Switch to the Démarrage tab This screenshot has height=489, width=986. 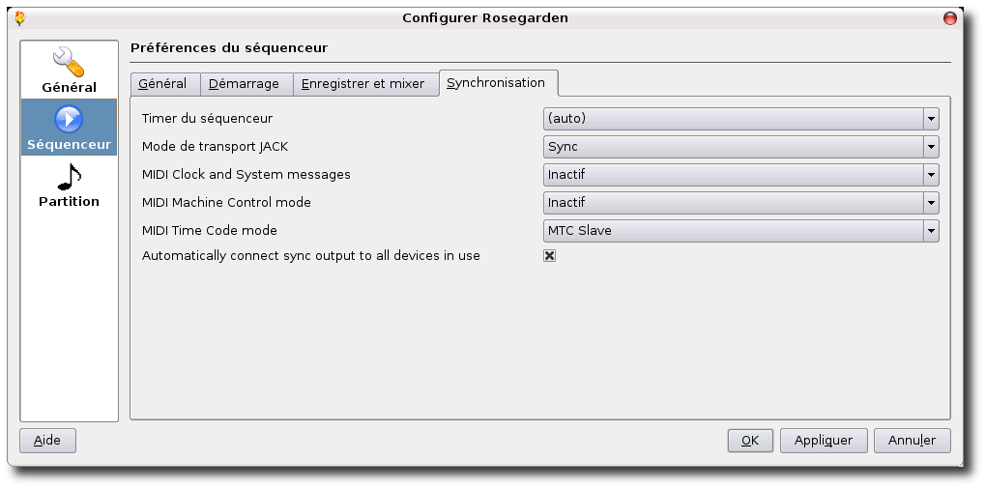246,84
